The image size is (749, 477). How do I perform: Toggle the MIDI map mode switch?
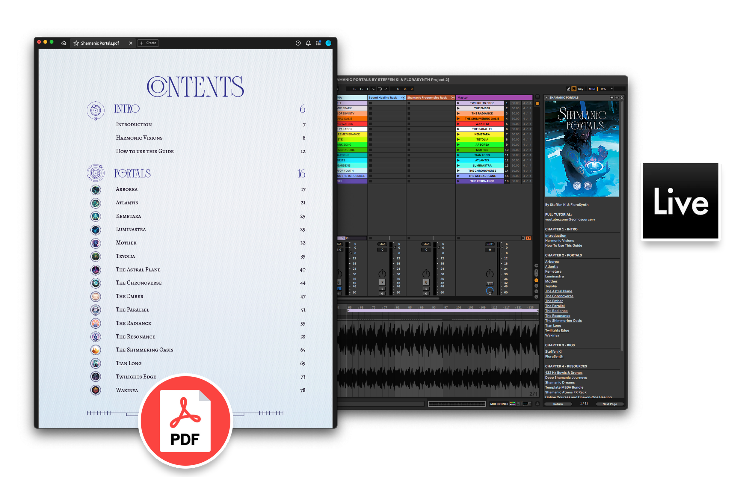(592, 89)
